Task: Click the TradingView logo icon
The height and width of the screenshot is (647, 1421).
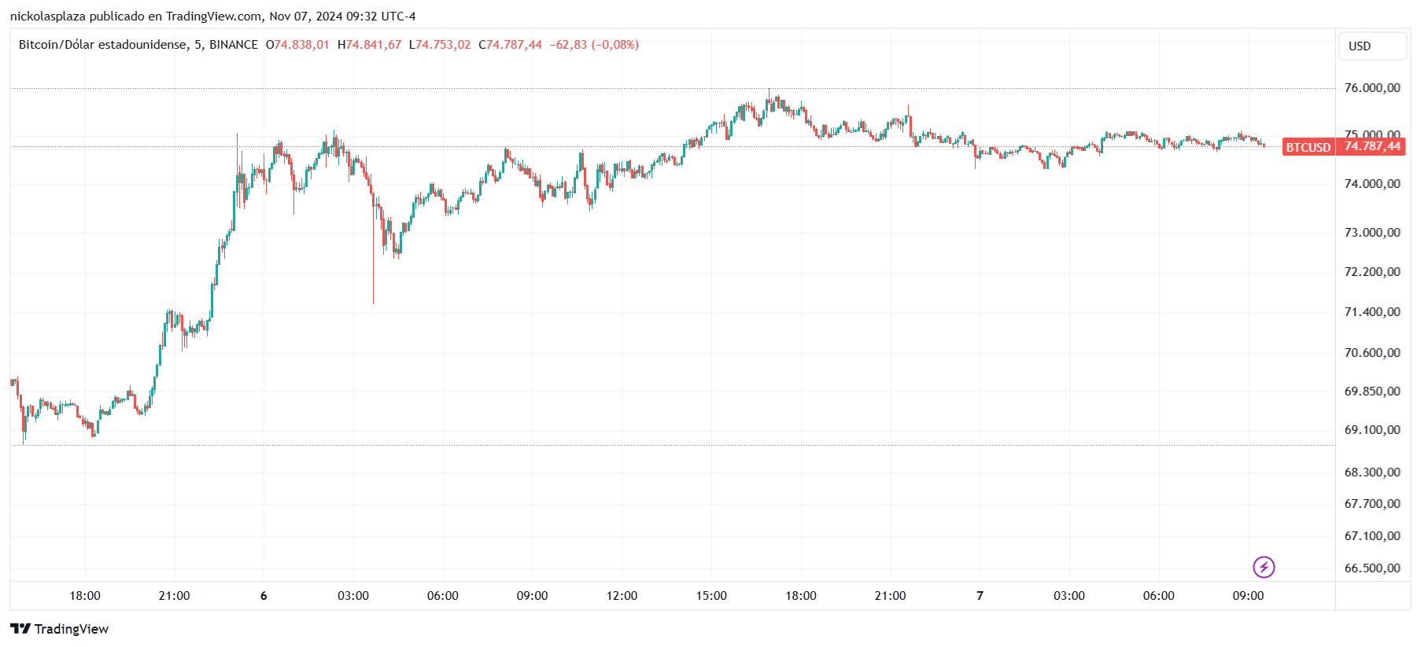Action: click(x=20, y=629)
